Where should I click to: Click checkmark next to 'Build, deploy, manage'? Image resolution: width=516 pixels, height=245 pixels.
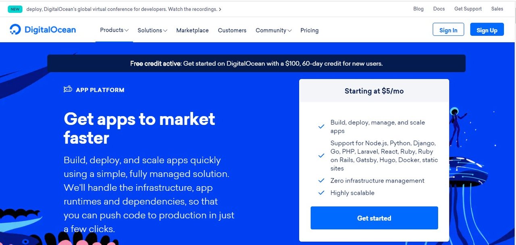(x=321, y=127)
